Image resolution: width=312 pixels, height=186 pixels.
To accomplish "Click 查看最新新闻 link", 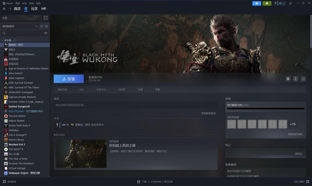I will 208,113.
